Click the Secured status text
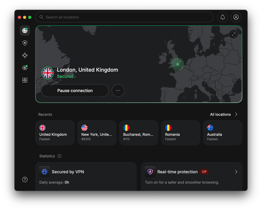This screenshot has width=262, height=210. 65,76
